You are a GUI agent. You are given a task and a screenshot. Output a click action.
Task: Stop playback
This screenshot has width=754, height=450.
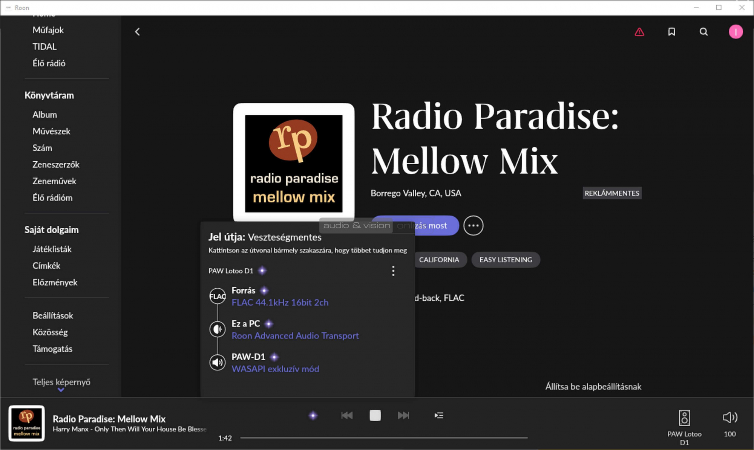(x=375, y=415)
